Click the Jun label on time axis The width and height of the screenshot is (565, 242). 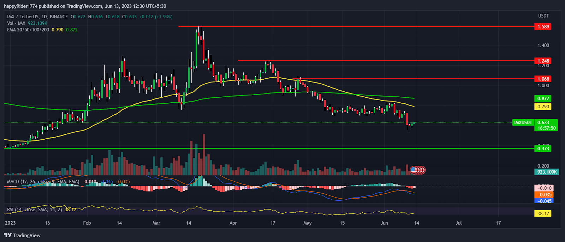click(384, 223)
